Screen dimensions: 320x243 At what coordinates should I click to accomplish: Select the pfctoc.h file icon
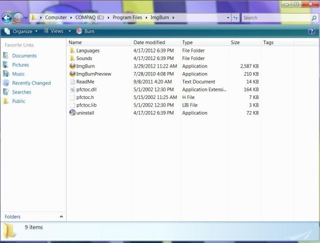[72, 97]
